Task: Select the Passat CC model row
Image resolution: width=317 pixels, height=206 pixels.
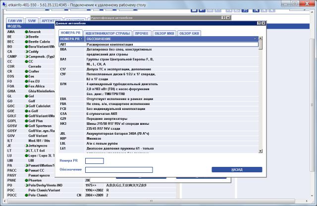Action: click(x=30, y=170)
